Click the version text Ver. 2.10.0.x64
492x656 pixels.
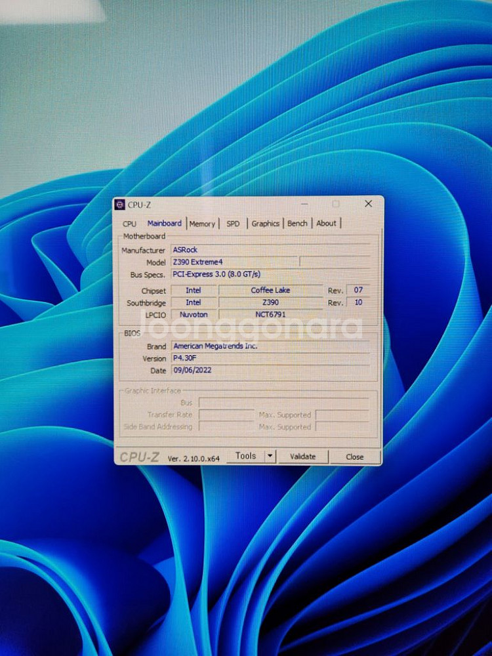(x=194, y=459)
